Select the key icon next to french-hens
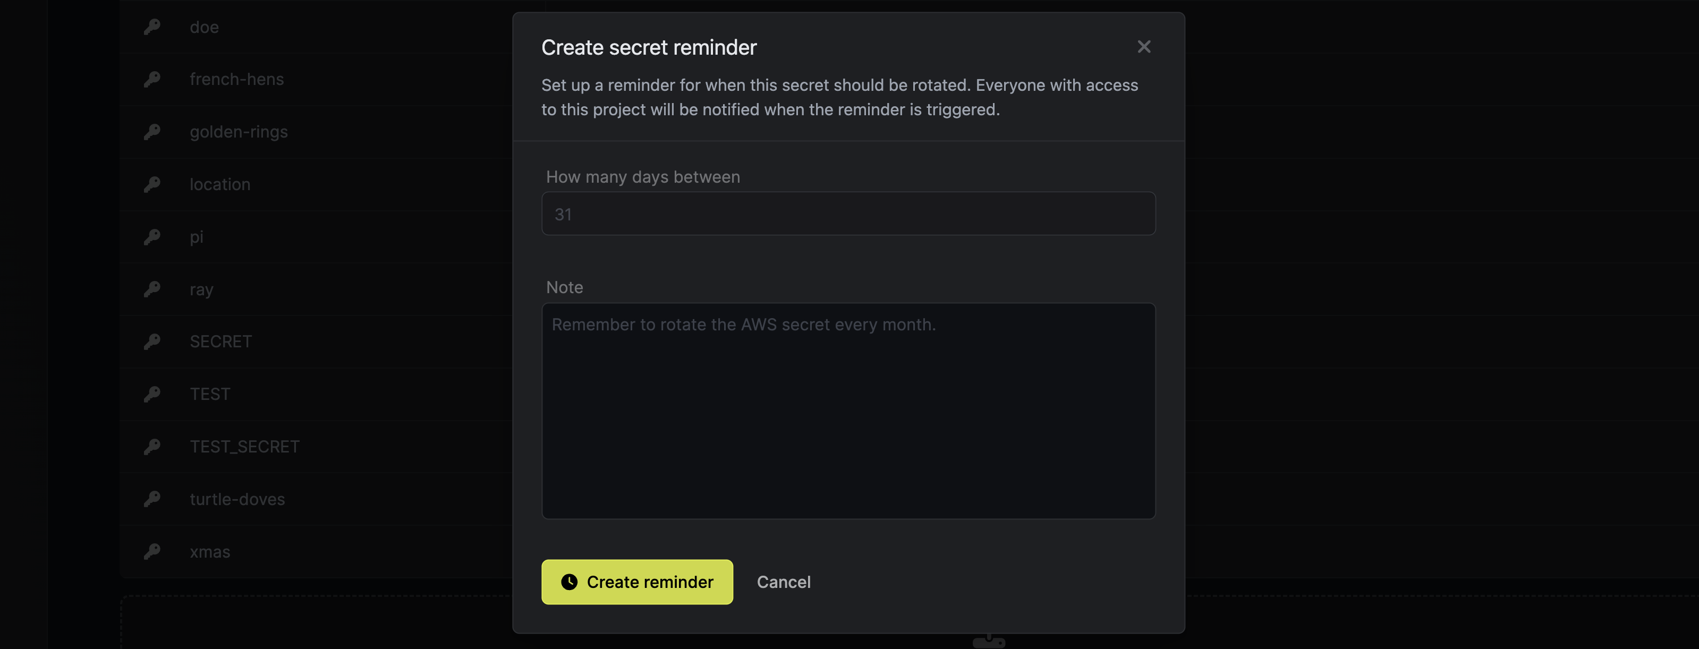This screenshot has width=1699, height=649. click(x=152, y=79)
